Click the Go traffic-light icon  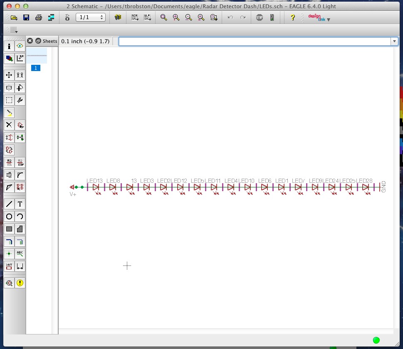[x=272, y=17]
